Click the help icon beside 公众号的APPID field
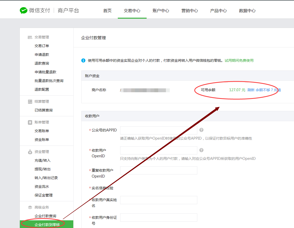This screenshot has height=228, width=294. click(201, 130)
